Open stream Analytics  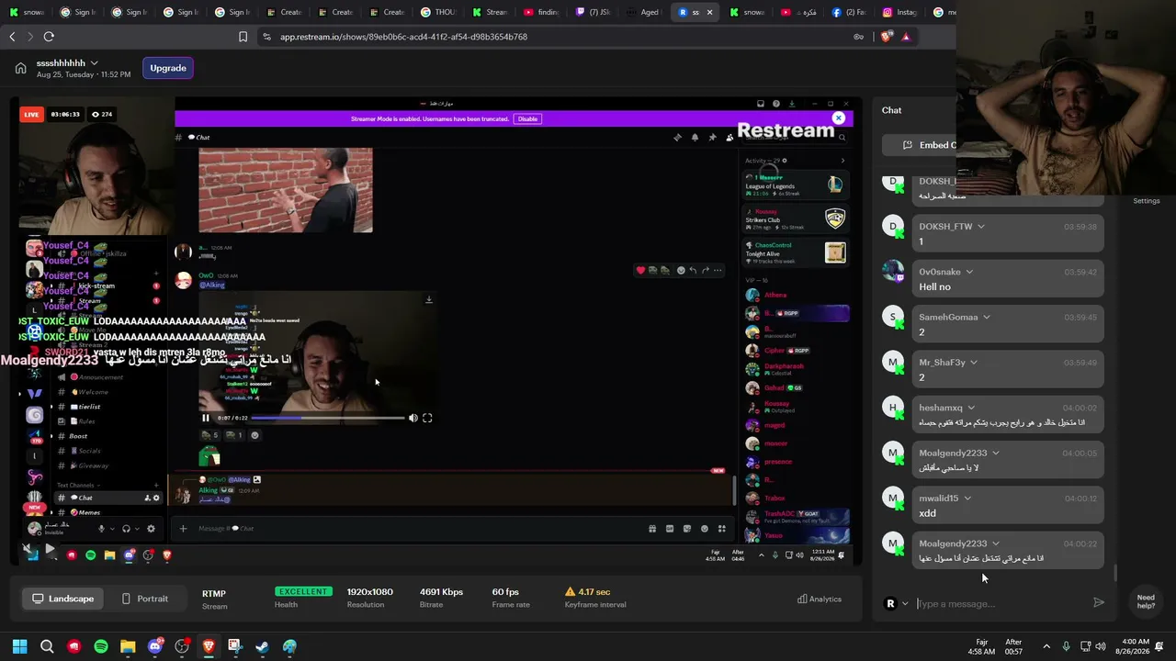click(820, 599)
